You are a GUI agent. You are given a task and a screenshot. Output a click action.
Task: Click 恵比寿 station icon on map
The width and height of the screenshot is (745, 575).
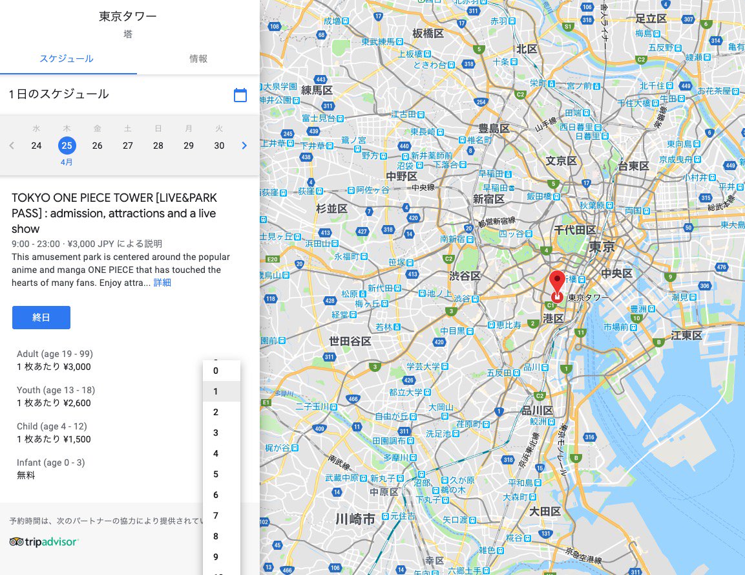(x=491, y=325)
